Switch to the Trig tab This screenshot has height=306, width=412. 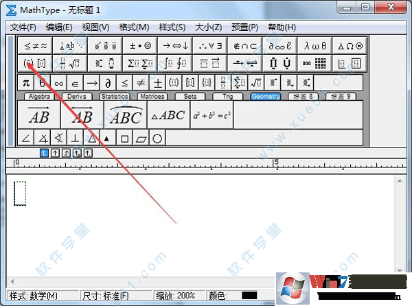228,97
